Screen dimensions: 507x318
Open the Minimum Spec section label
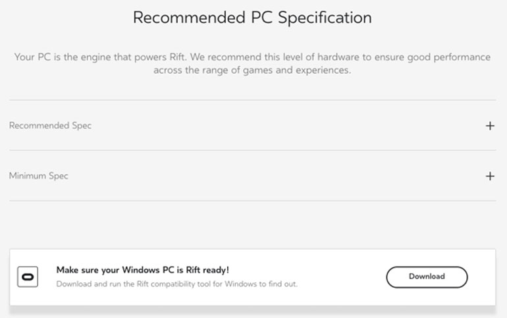[x=38, y=176]
